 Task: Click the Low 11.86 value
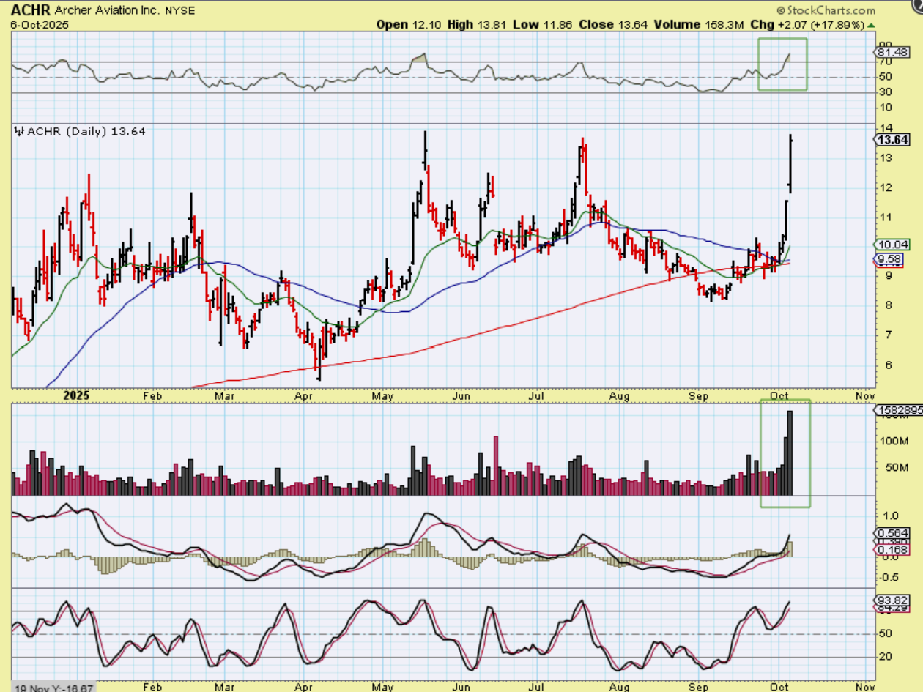[x=543, y=24]
